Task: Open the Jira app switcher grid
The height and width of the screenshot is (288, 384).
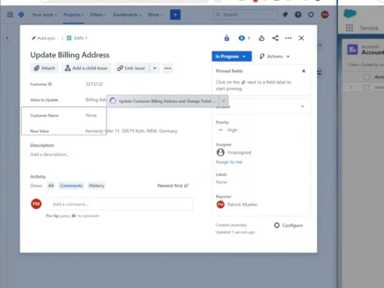Action: coord(10,15)
